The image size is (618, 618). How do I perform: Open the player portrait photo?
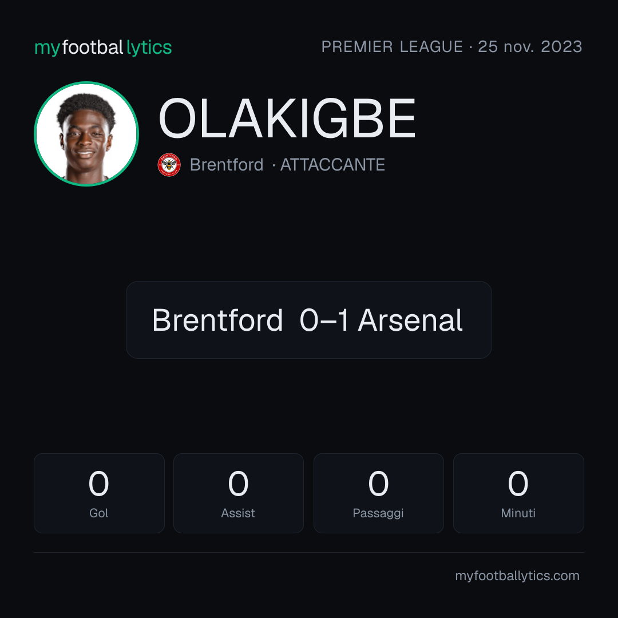pyautogui.click(x=86, y=134)
